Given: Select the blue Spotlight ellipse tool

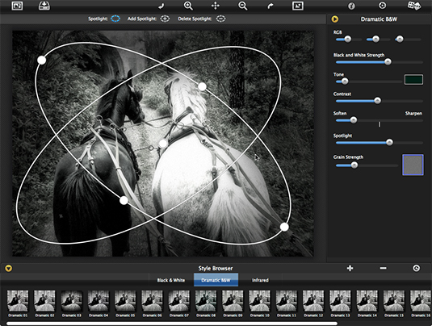Looking at the screenshot, I should (115, 19).
